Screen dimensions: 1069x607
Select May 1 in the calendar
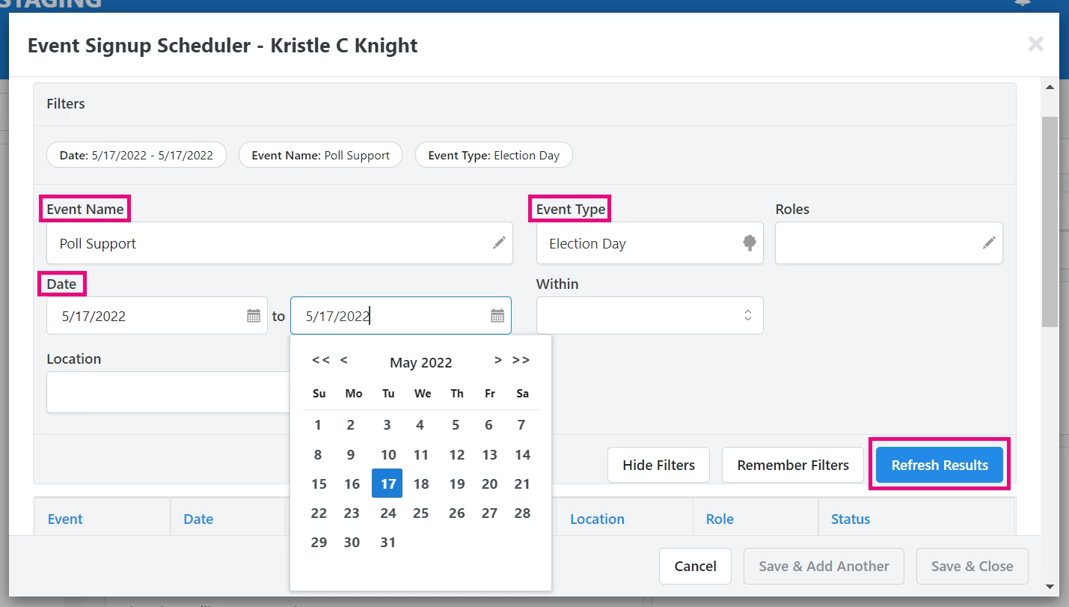318,425
